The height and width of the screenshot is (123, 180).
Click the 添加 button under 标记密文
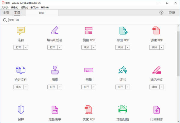(154, 87)
